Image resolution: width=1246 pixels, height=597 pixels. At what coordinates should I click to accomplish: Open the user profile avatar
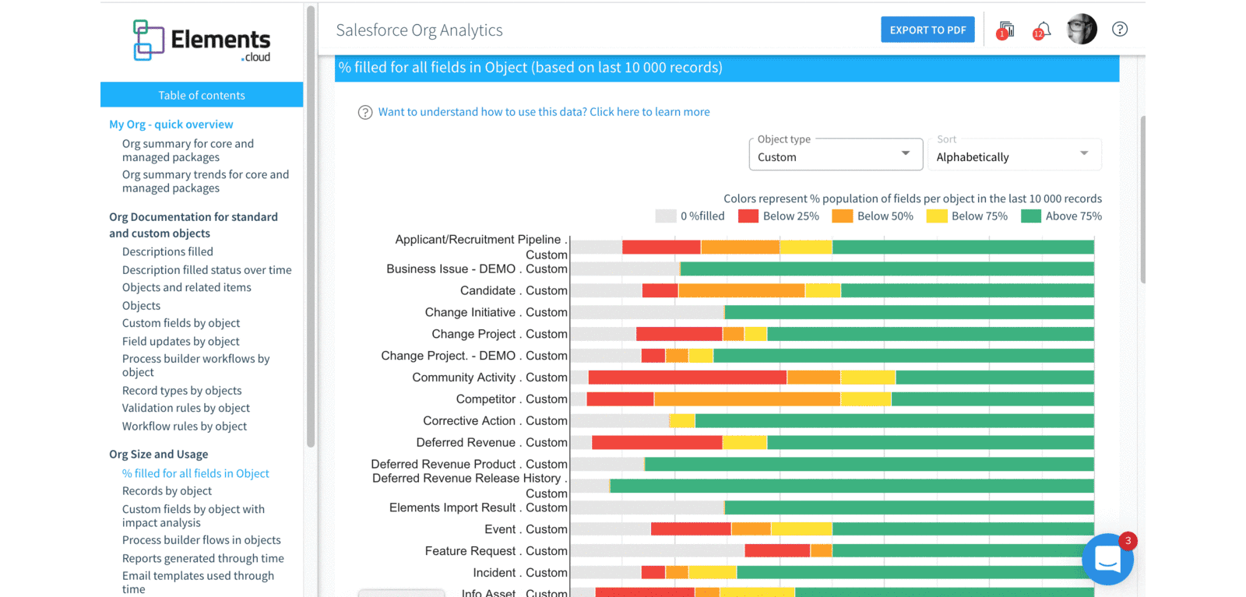[x=1082, y=30]
